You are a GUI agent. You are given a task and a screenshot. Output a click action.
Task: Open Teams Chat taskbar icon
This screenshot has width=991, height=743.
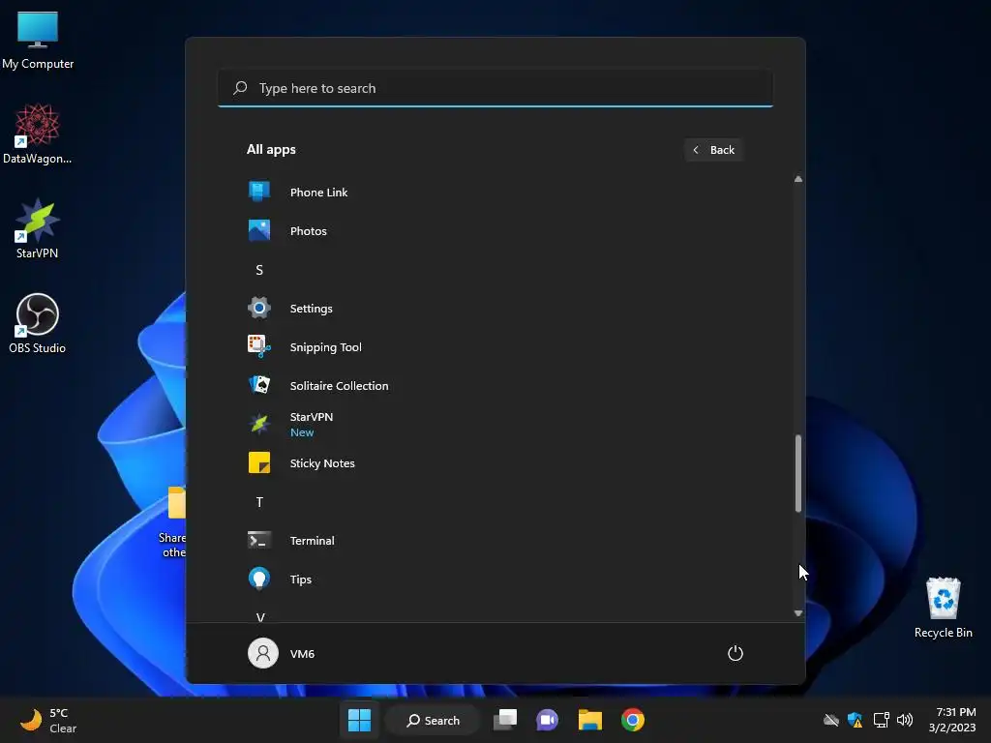click(x=548, y=720)
